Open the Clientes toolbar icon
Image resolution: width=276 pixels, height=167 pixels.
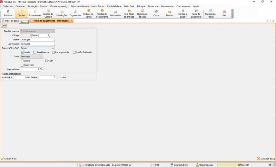click(21, 13)
